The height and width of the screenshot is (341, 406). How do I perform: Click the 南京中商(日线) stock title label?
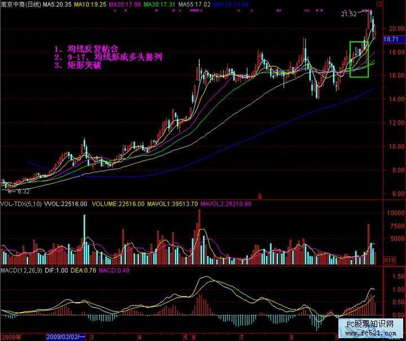[x=21, y=4]
